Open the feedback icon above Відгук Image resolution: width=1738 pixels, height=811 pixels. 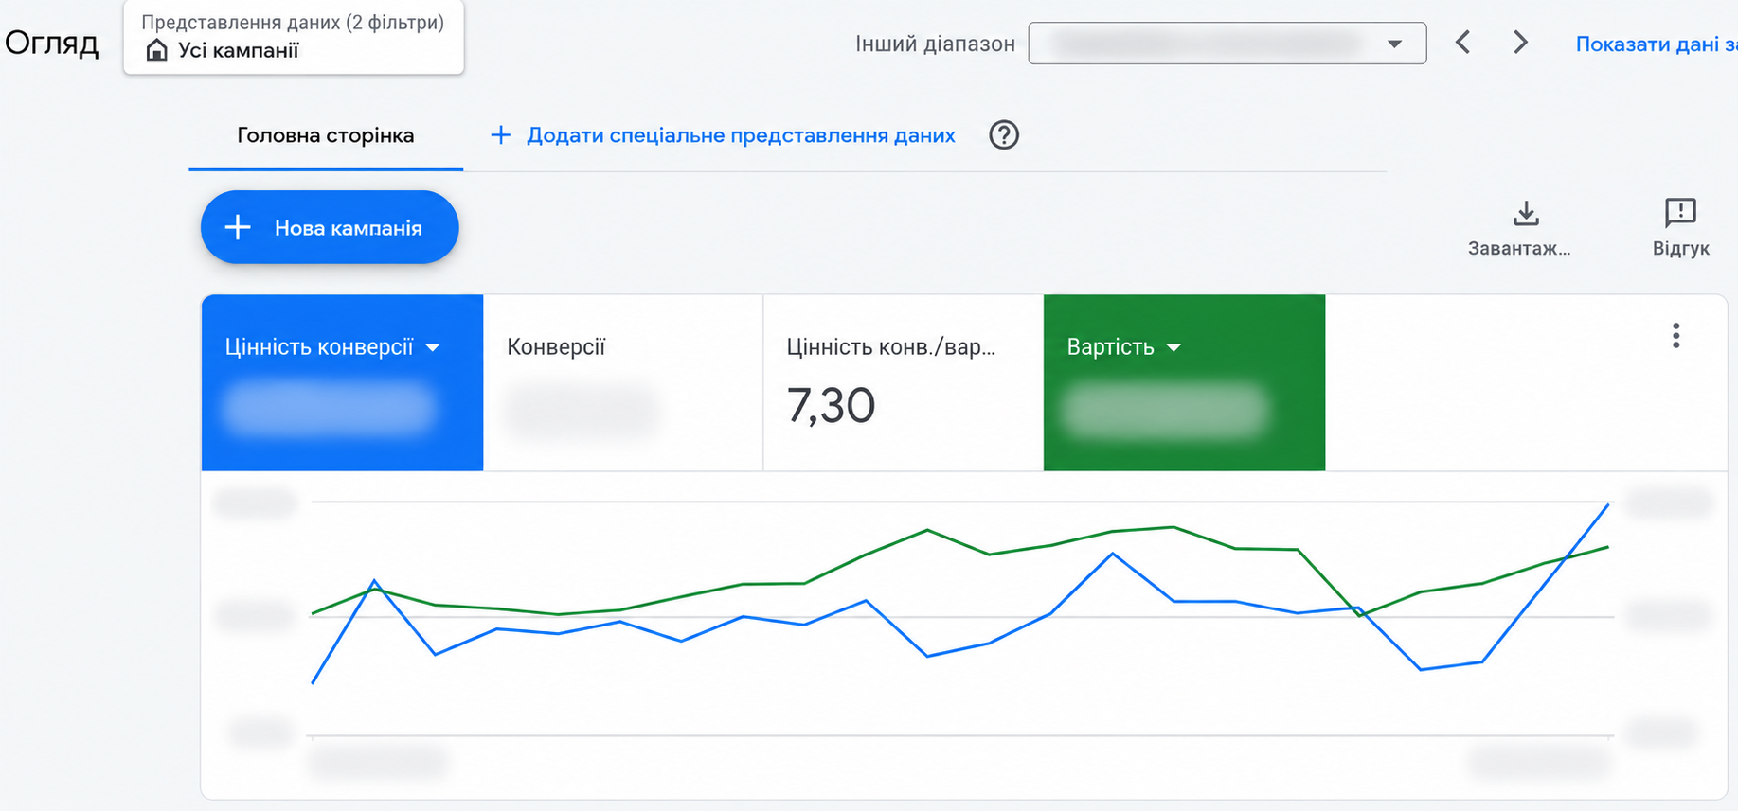pyautogui.click(x=1680, y=213)
